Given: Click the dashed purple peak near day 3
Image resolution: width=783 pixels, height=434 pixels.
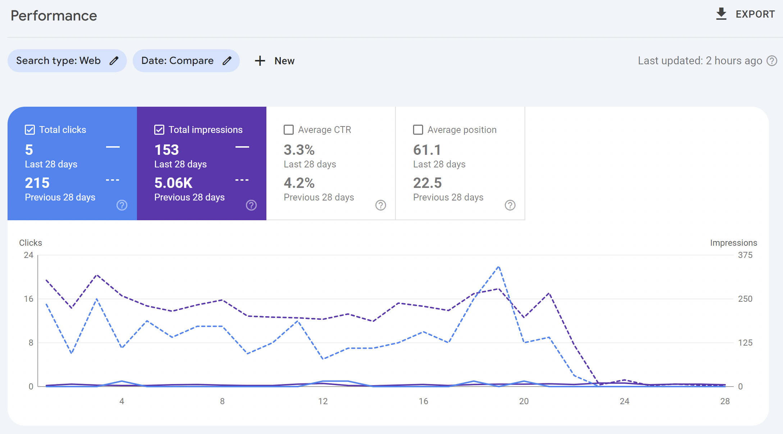Looking at the screenshot, I should [96, 275].
